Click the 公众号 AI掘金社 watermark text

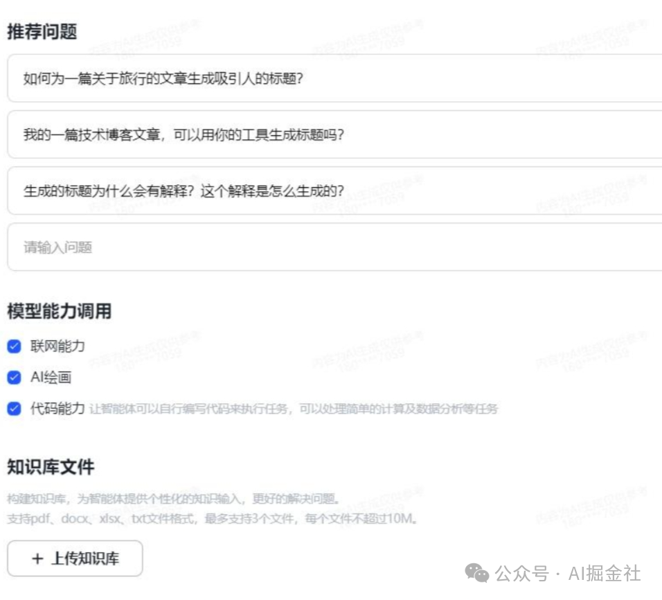point(568,574)
